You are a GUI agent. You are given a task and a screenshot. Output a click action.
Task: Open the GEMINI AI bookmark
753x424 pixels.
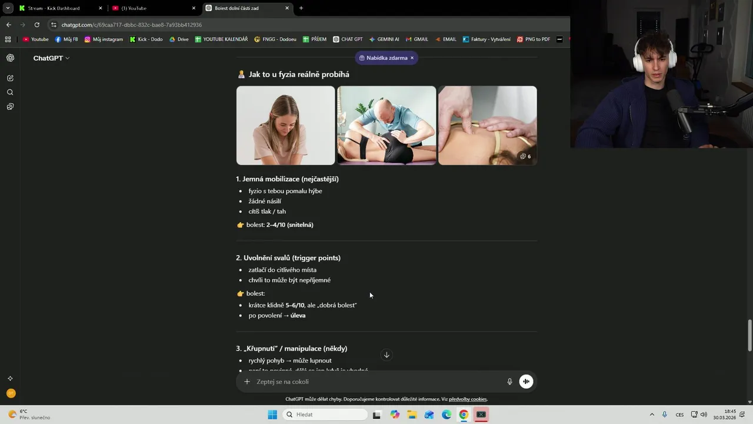pos(384,39)
